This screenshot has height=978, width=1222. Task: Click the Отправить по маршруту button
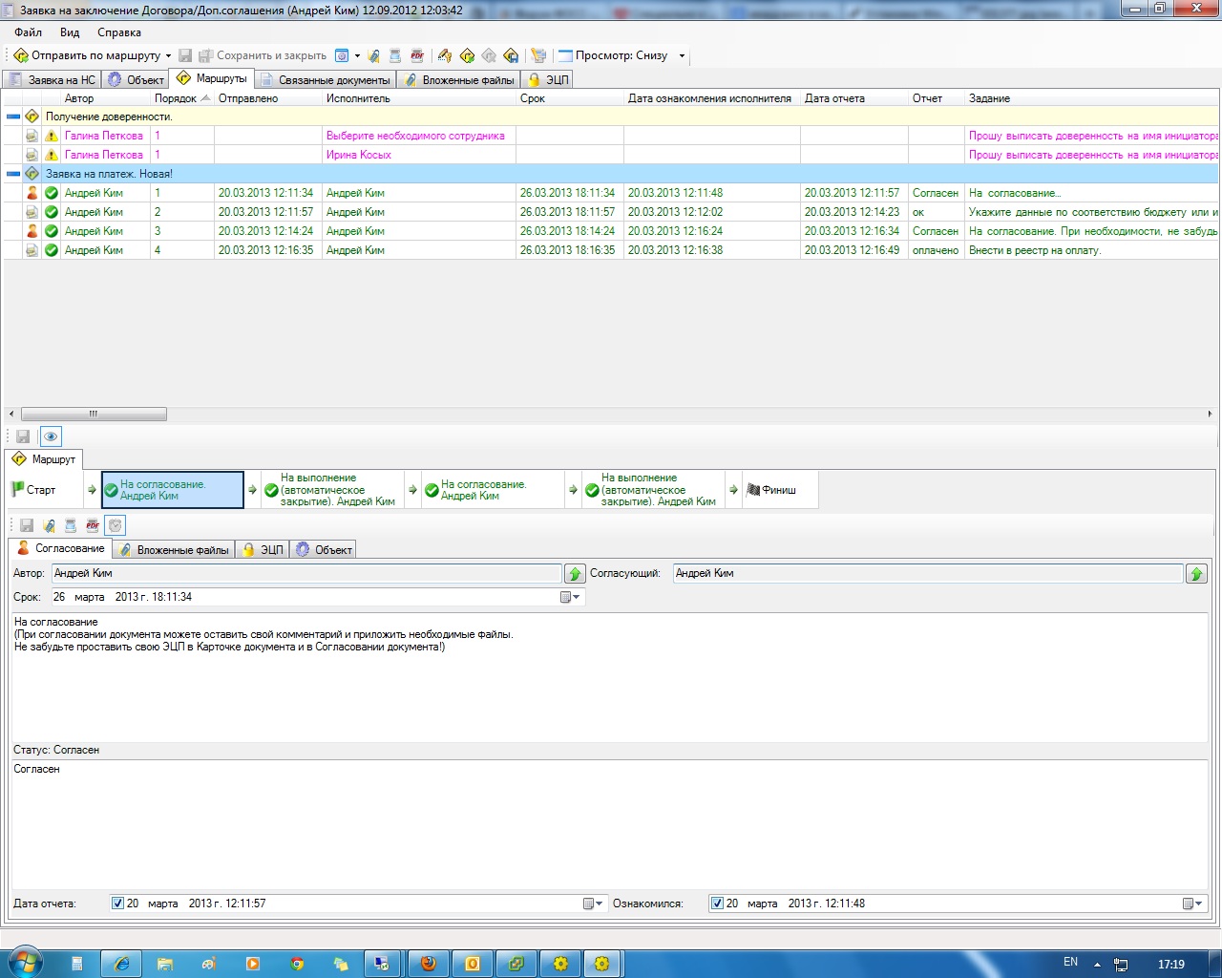(x=87, y=55)
